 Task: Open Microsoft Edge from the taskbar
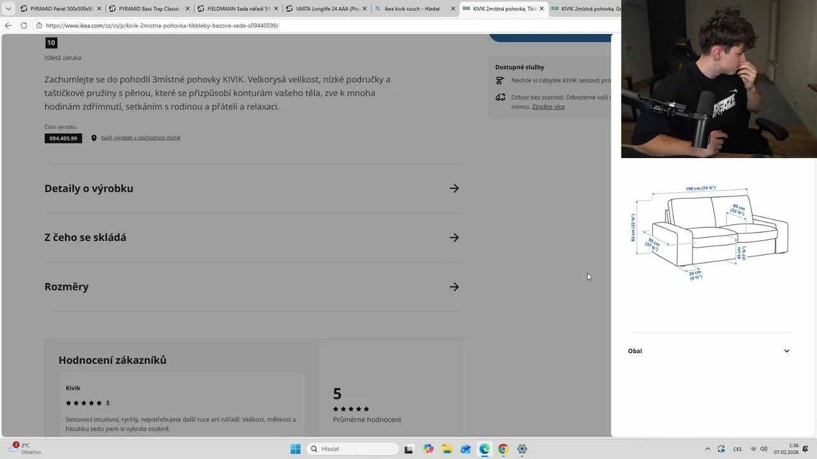484,449
